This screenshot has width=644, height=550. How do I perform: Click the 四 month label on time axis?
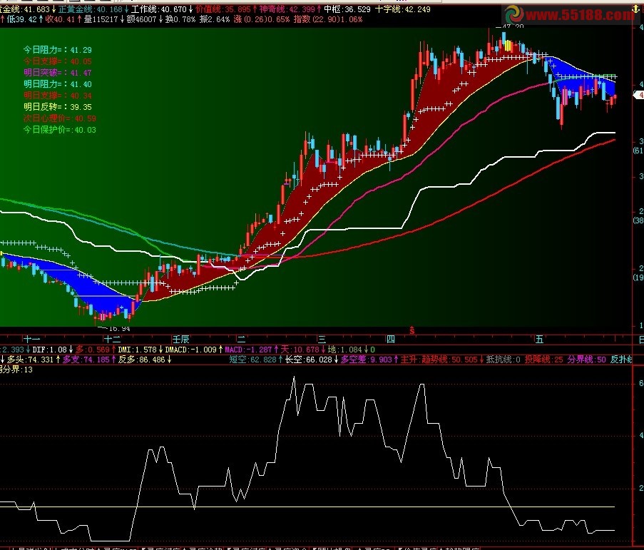click(391, 340)
